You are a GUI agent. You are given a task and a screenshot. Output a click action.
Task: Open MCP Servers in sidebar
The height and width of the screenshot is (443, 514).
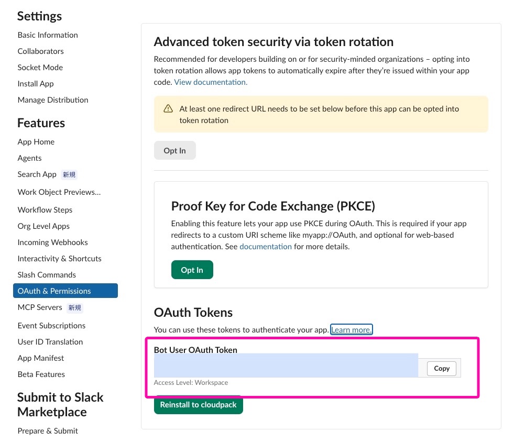coord(40,307)
